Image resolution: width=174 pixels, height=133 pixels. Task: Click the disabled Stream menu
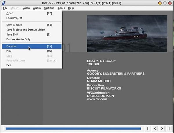pos(15,8)
